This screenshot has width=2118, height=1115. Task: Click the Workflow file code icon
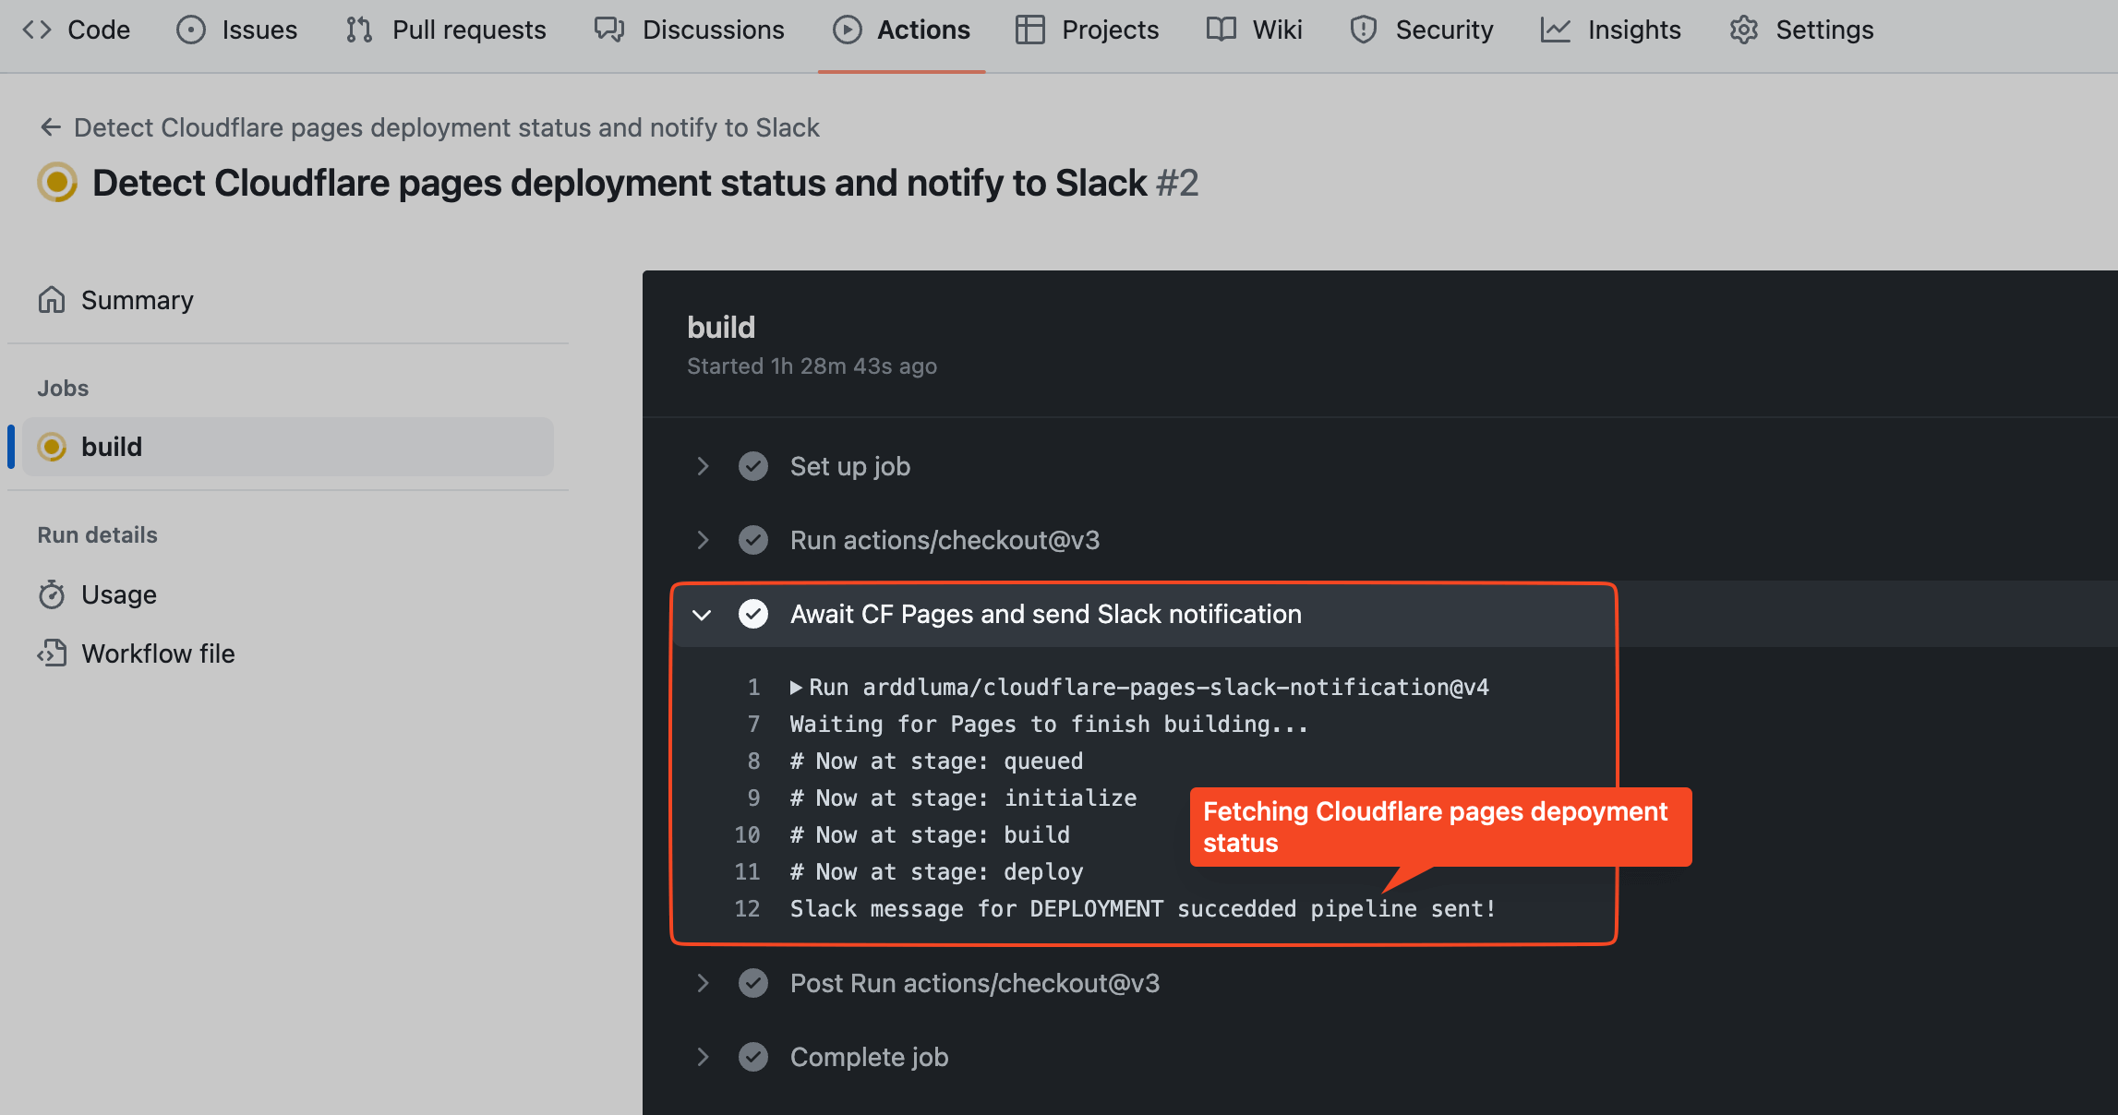click(52, 653)
